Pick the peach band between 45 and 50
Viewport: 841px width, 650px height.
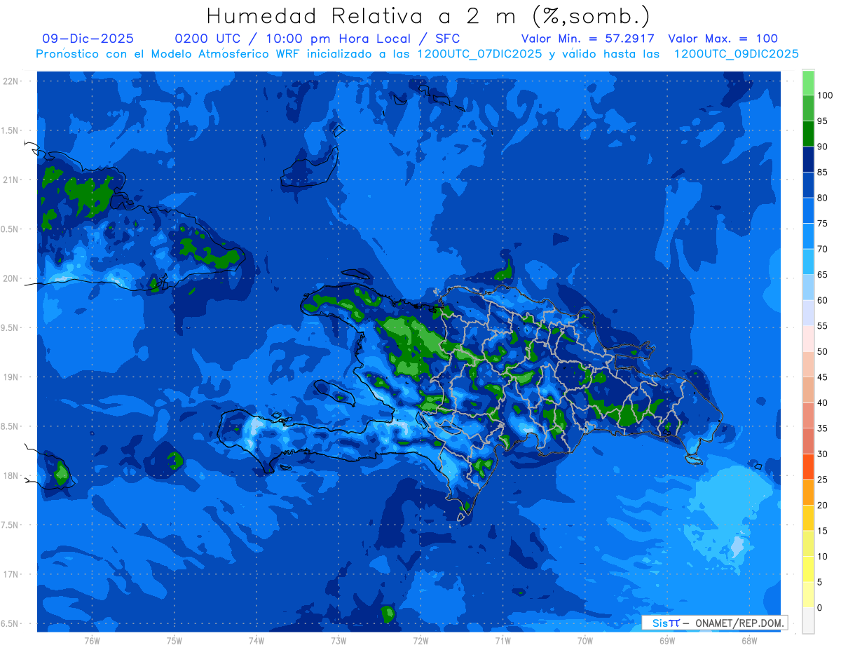808,364
